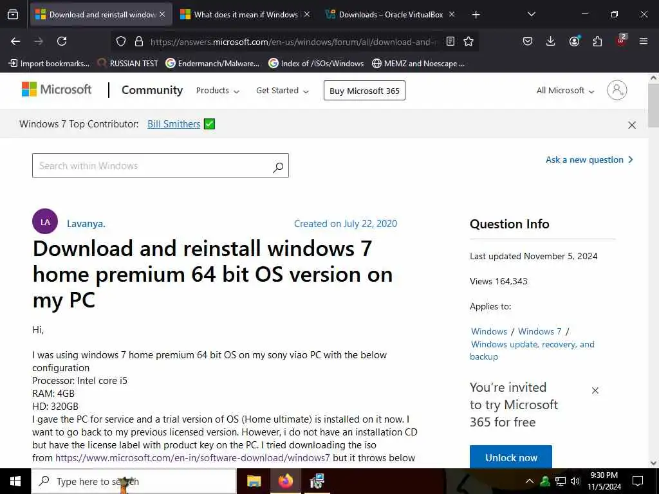Open tracking protection shield icon
659x494 pixels.
point(121,42)
